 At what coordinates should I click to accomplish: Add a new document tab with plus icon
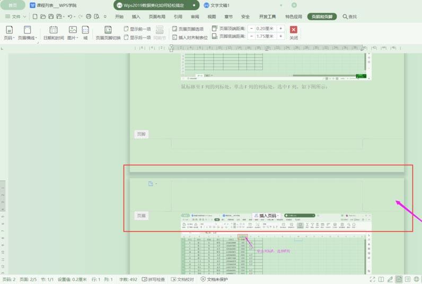tap(294, 5)
